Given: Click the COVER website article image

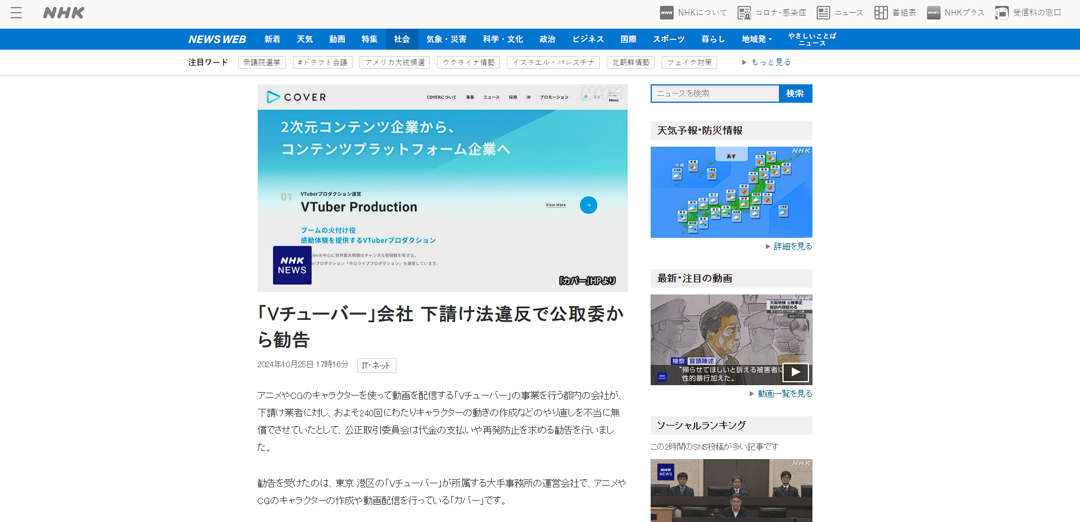Looking at the screenshot, I should pos(443,188).
